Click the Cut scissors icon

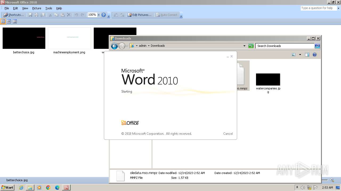click(x=50, y=15)
